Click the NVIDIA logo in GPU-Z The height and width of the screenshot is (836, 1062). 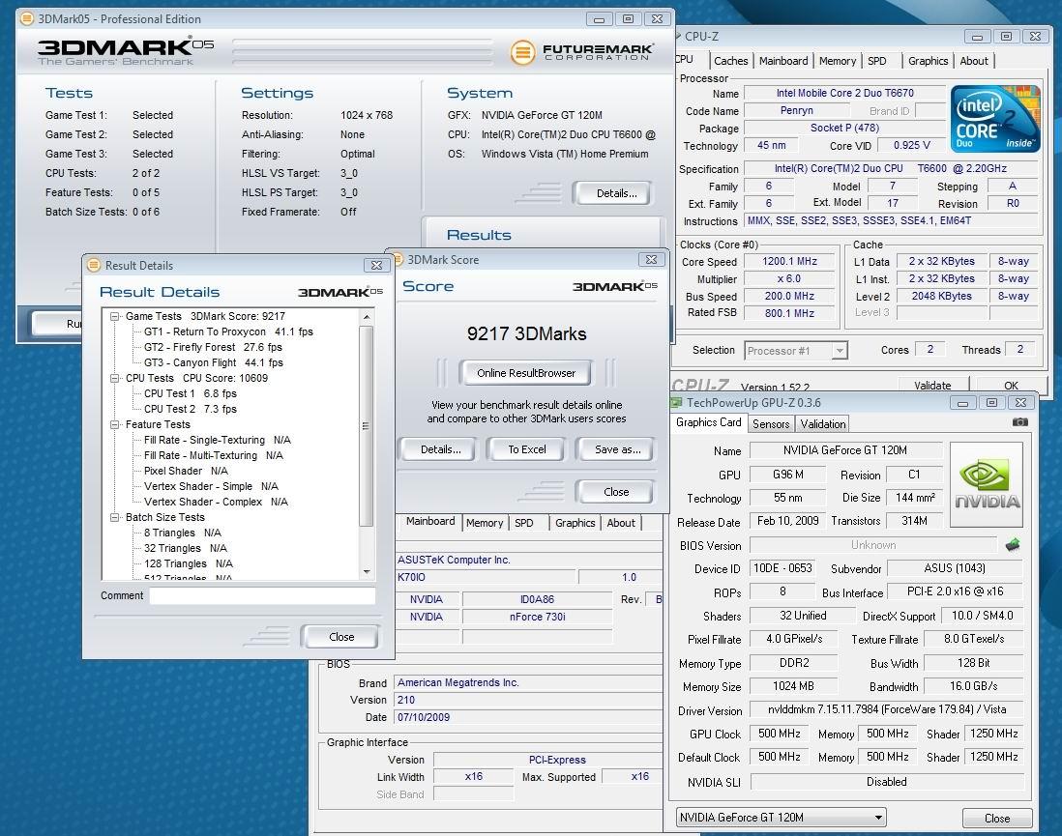[987, 484]
